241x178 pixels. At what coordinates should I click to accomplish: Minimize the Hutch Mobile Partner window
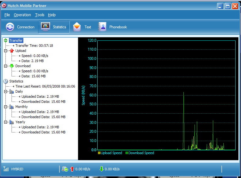(220, 6)
